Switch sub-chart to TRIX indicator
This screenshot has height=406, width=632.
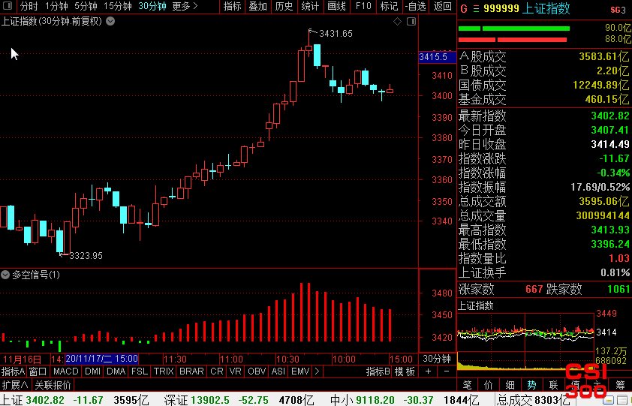tap(163, 371)
